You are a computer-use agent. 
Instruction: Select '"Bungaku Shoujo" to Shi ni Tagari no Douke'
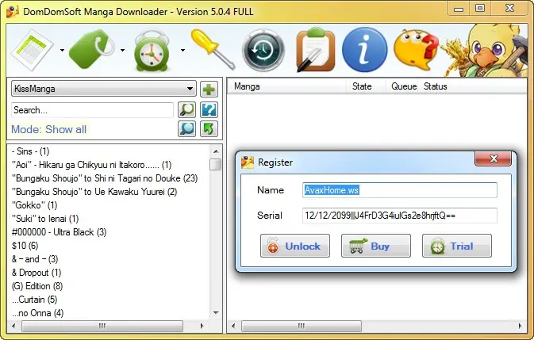pos(105,178)
